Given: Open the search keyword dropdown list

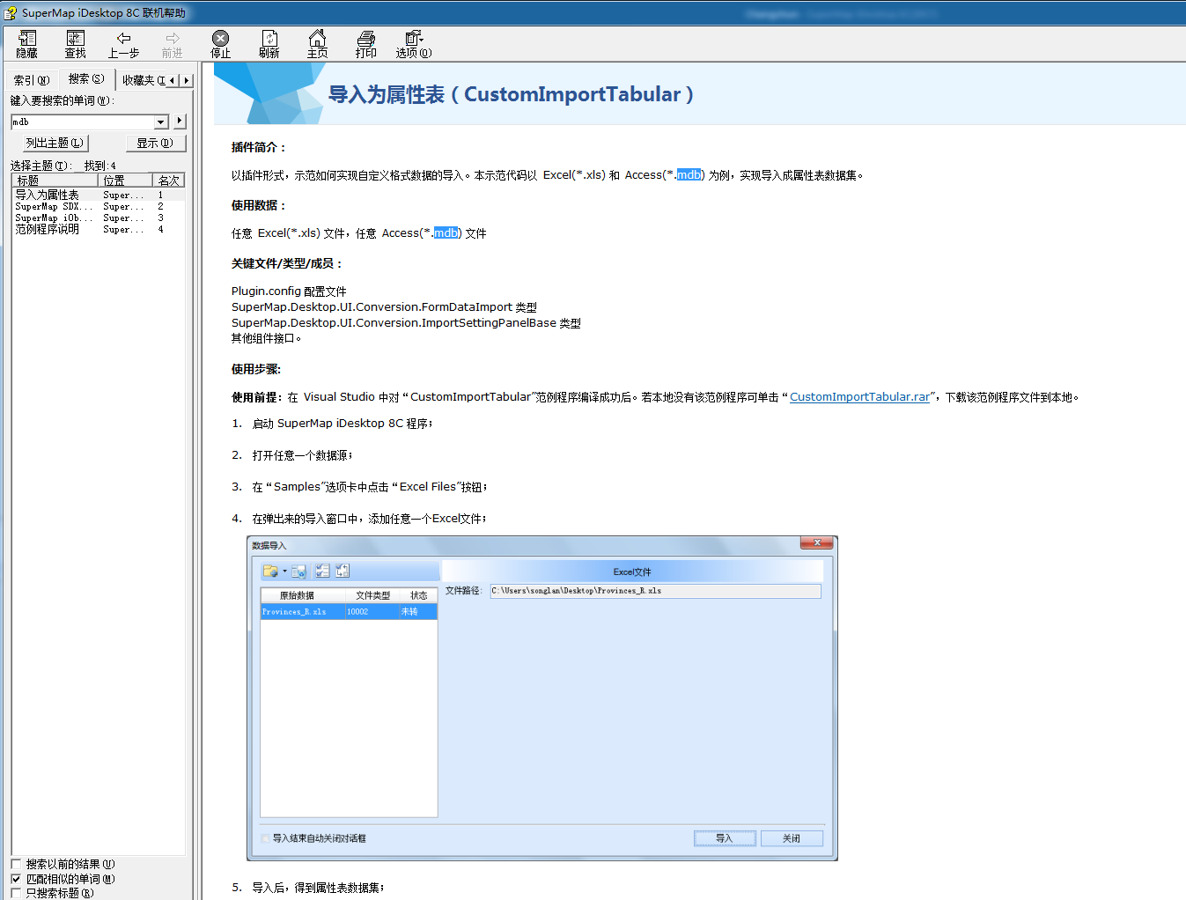Looking at the screenshot, I should point(161,122).
